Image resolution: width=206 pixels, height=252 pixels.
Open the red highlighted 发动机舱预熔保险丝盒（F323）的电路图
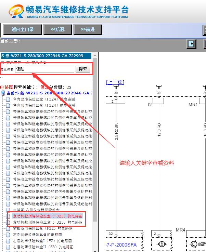[x=48, y=216]
